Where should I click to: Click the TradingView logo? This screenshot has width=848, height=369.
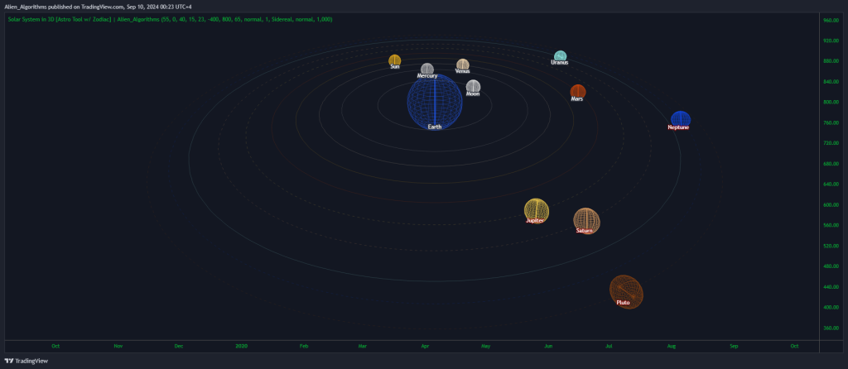[x=26, y=361]
